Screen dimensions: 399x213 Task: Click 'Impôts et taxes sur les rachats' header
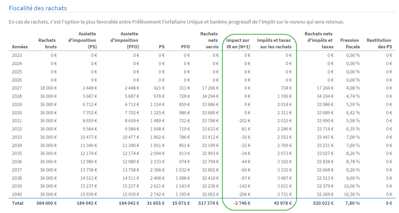[274, 44]
